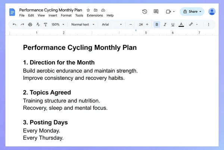This screenshot has width=224, height=150.
Task: Toggle bold formatting
Action: coord(157,25)
